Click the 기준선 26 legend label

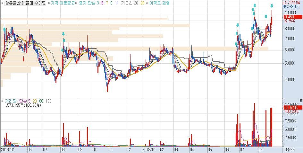[x=130, y=3]
